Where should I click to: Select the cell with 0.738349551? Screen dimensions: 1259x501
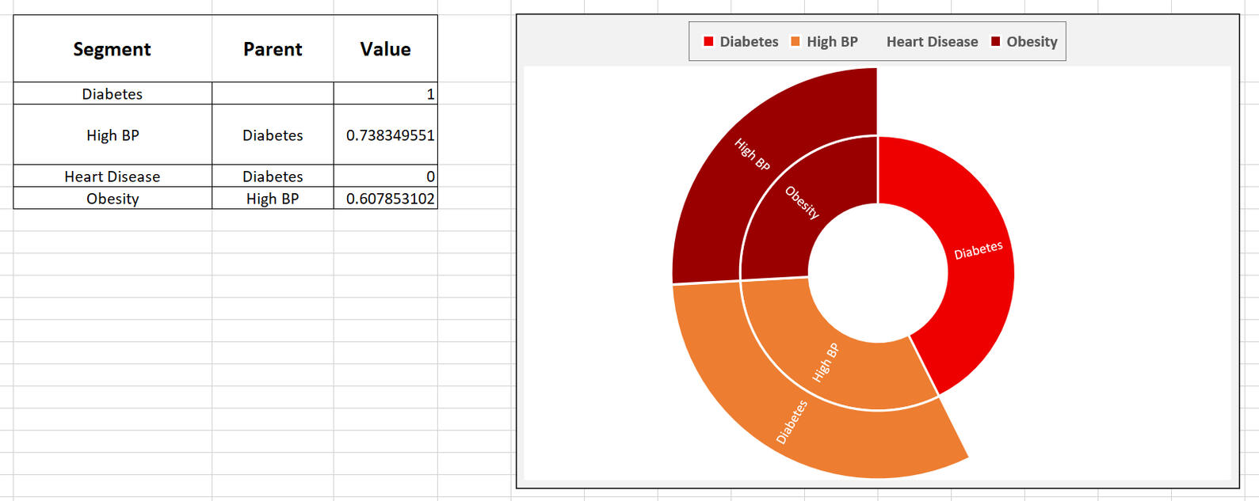(385, 135)
